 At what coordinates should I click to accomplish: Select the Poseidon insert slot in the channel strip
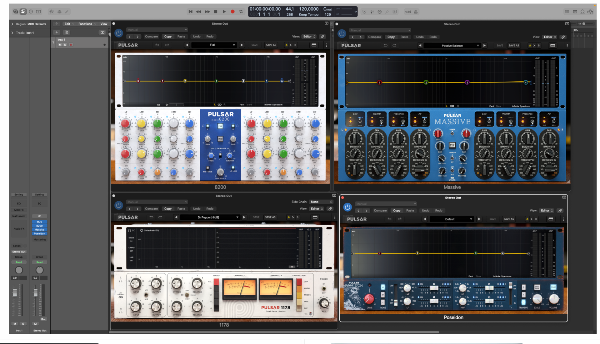click(x=39, y=233)
